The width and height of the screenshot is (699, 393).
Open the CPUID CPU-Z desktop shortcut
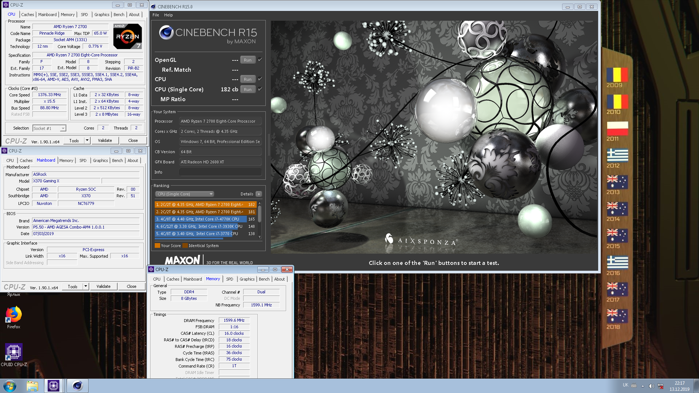[14, 355]
